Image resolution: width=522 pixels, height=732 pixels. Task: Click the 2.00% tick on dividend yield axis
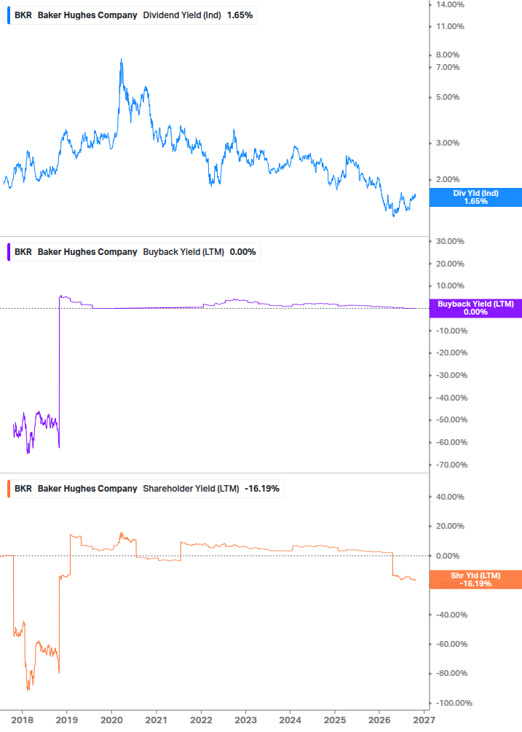tap(448, 179)
